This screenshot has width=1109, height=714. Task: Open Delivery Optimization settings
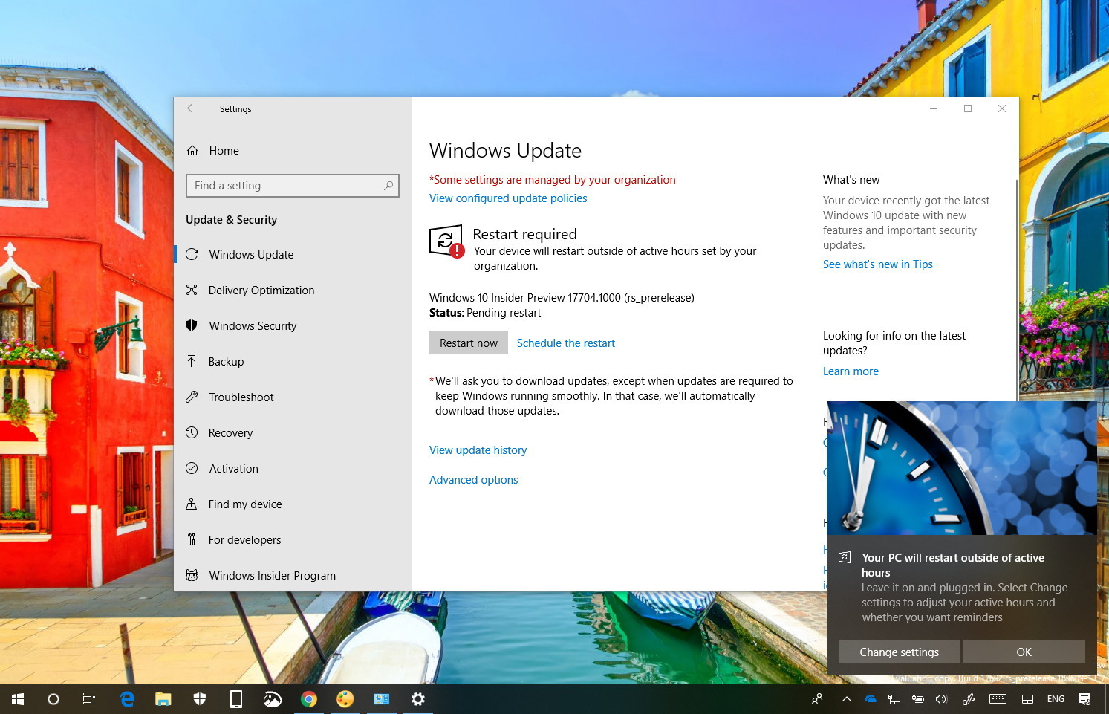[x=261, y=290]
